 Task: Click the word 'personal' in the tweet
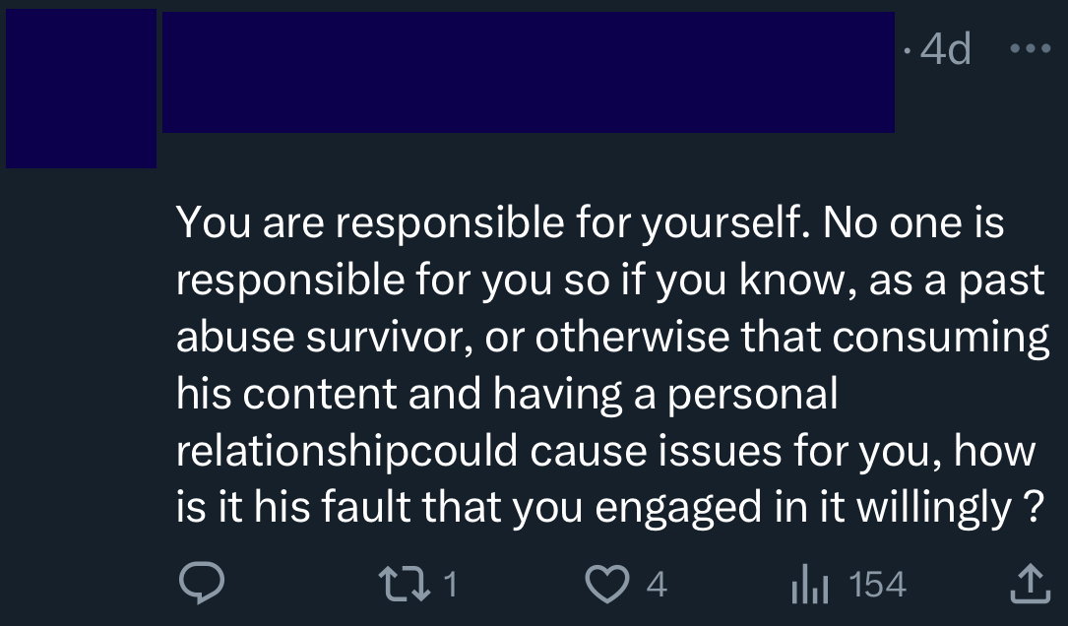[752, 395]
